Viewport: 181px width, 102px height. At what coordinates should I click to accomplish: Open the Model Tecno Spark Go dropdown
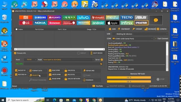click(x=68, y=60)
